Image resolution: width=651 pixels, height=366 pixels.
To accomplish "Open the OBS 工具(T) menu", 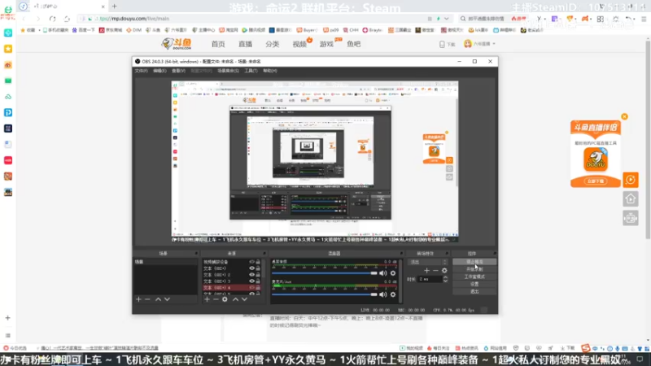I will (x=251, y=71).
